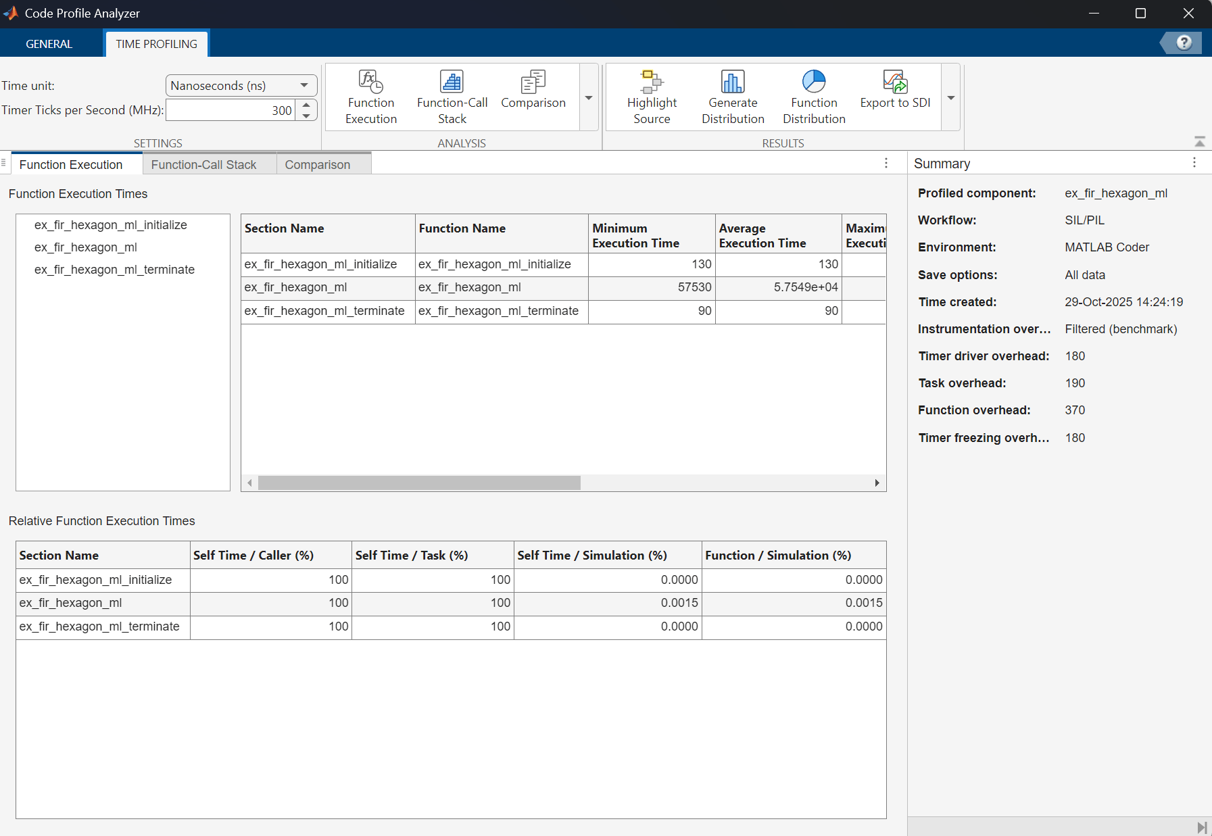The height and width of the screenshot is (836, 1212).
Task: Open the Time unit Nanoseconds dropdown
Action: pos(241,85)
